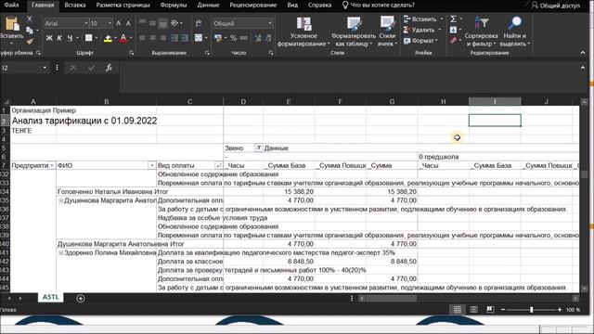Screen dimensions: 594x334
Task: Click the increase indent icon
Action: click(185, 38)
